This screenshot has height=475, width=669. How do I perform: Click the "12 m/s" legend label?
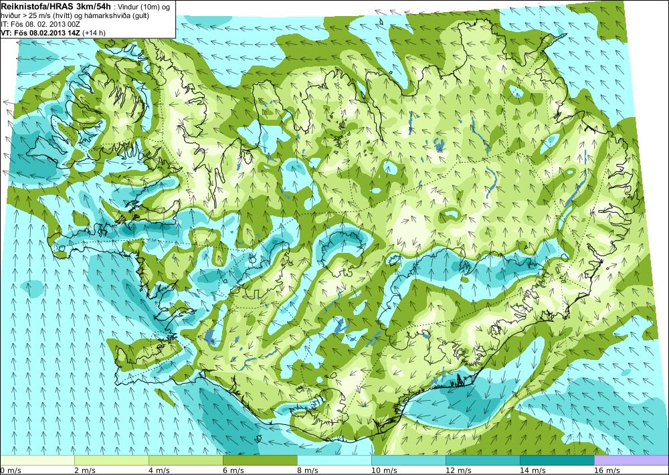458,470
